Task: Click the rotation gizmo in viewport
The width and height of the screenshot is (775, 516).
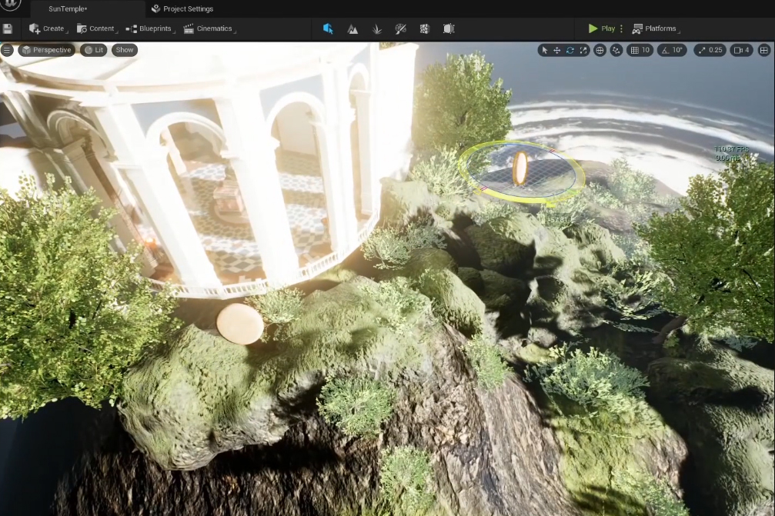Action: 521,168
